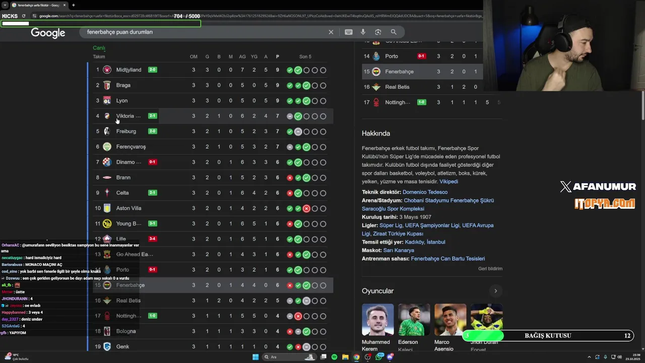Open Discord from the taskbar
645x363 pixels.
coord(390,357)
